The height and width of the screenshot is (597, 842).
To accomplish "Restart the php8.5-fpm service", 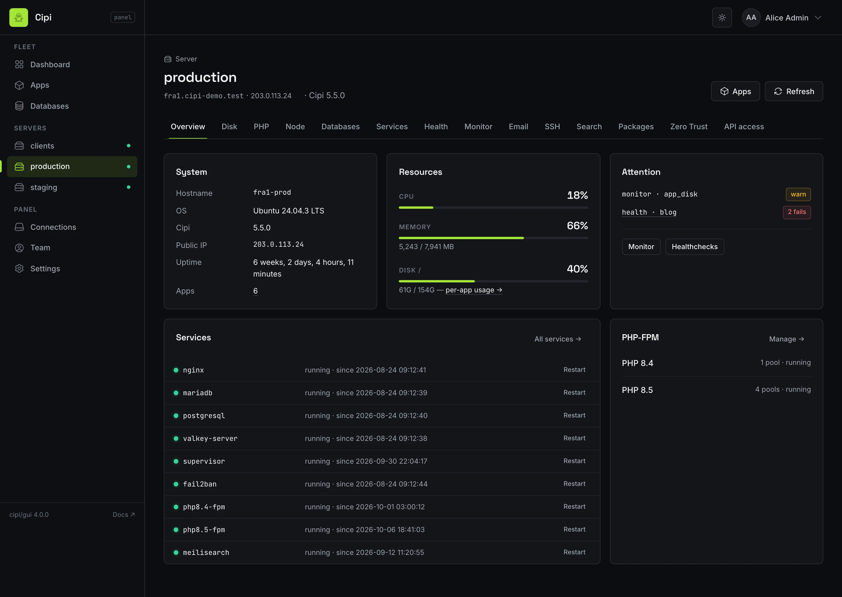I will (574, 529).
